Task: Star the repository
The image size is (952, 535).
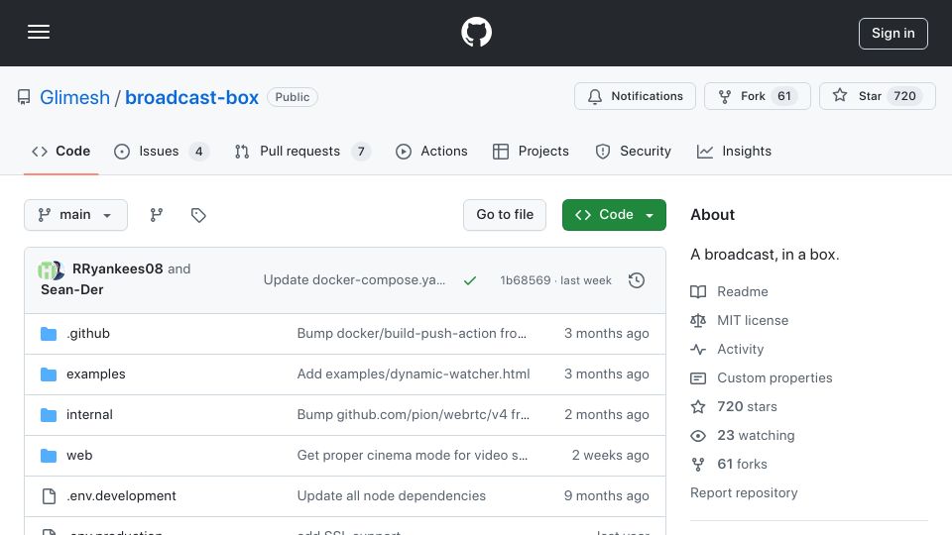Action: click(877, 96)
